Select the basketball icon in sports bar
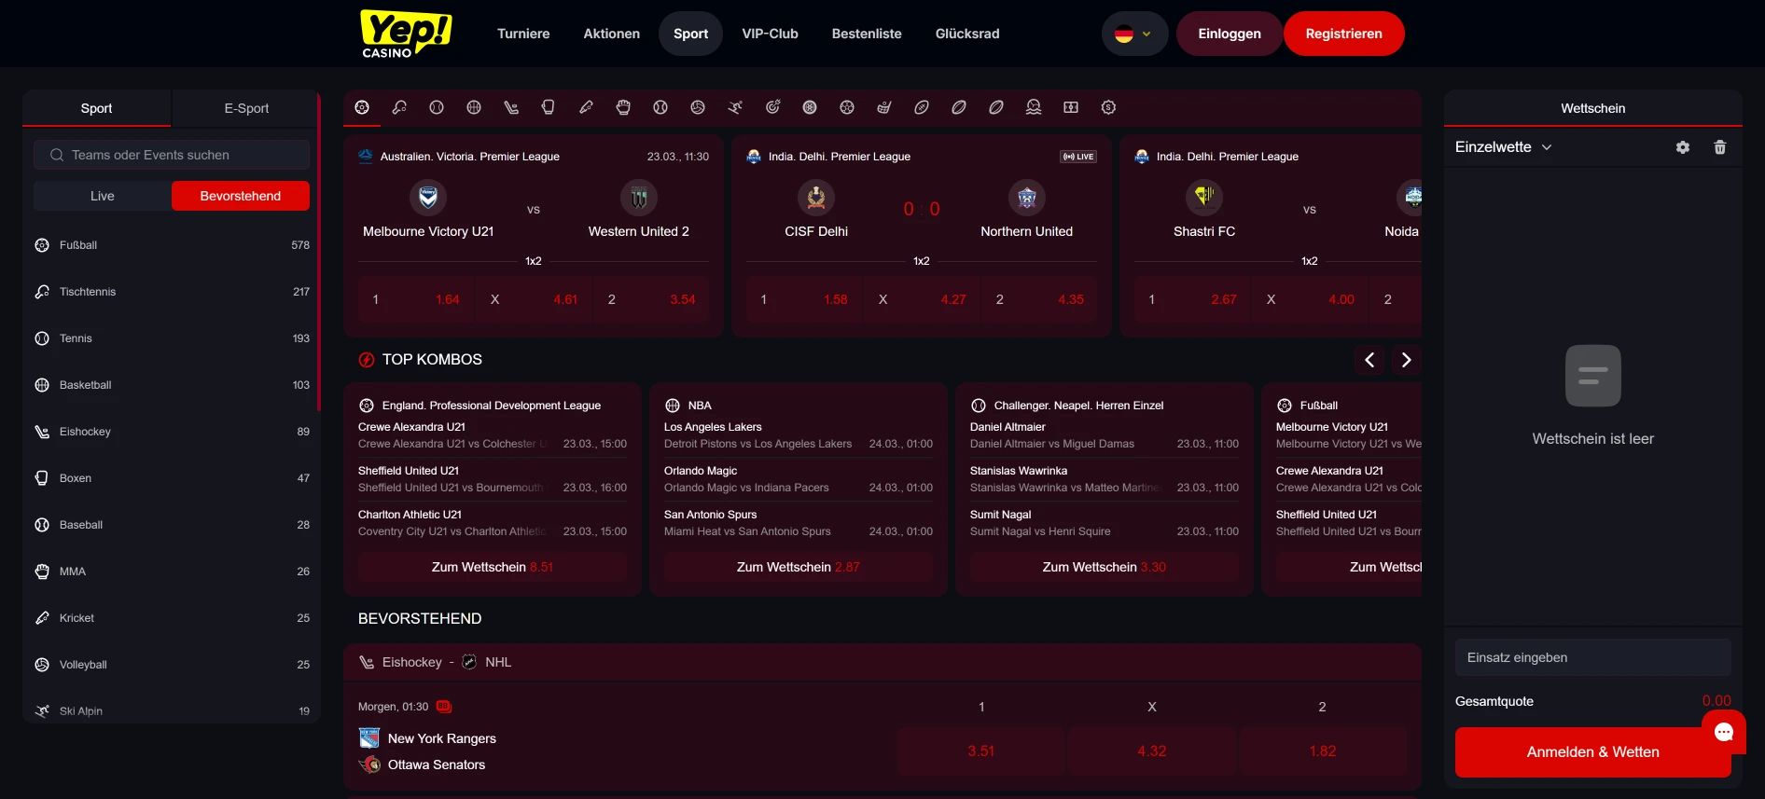The height and width of the screenshot is (799, 1765). [474, 107]
